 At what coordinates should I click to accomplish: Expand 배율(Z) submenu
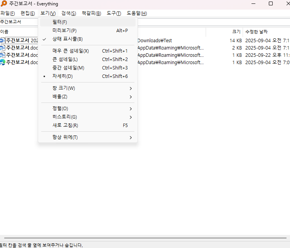(x=88, y=97)
